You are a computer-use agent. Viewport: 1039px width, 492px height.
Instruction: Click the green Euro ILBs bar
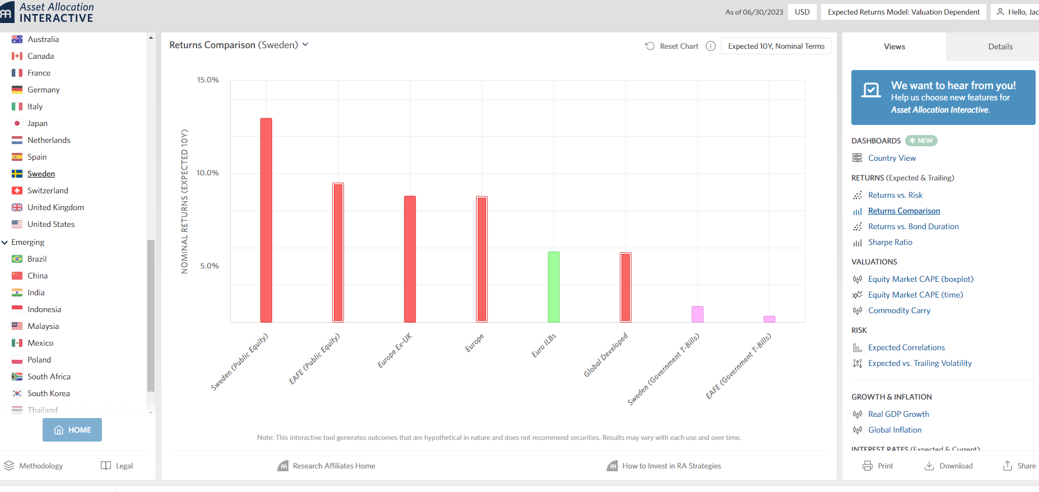click(553, 287)
